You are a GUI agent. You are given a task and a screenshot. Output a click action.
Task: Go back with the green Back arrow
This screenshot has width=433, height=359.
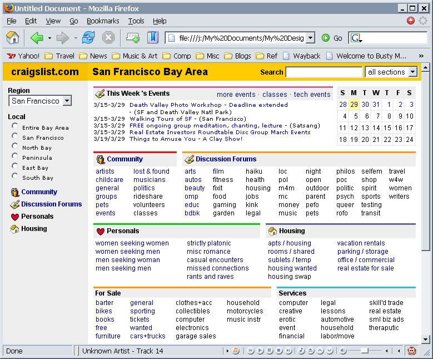pyautogui.click(x=37, y=38)
